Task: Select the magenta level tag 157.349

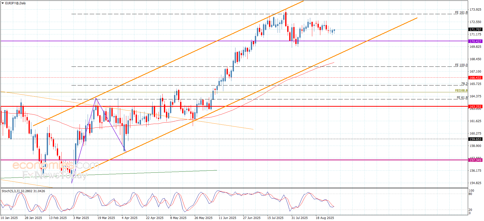Action: click(x=475, y=160)
